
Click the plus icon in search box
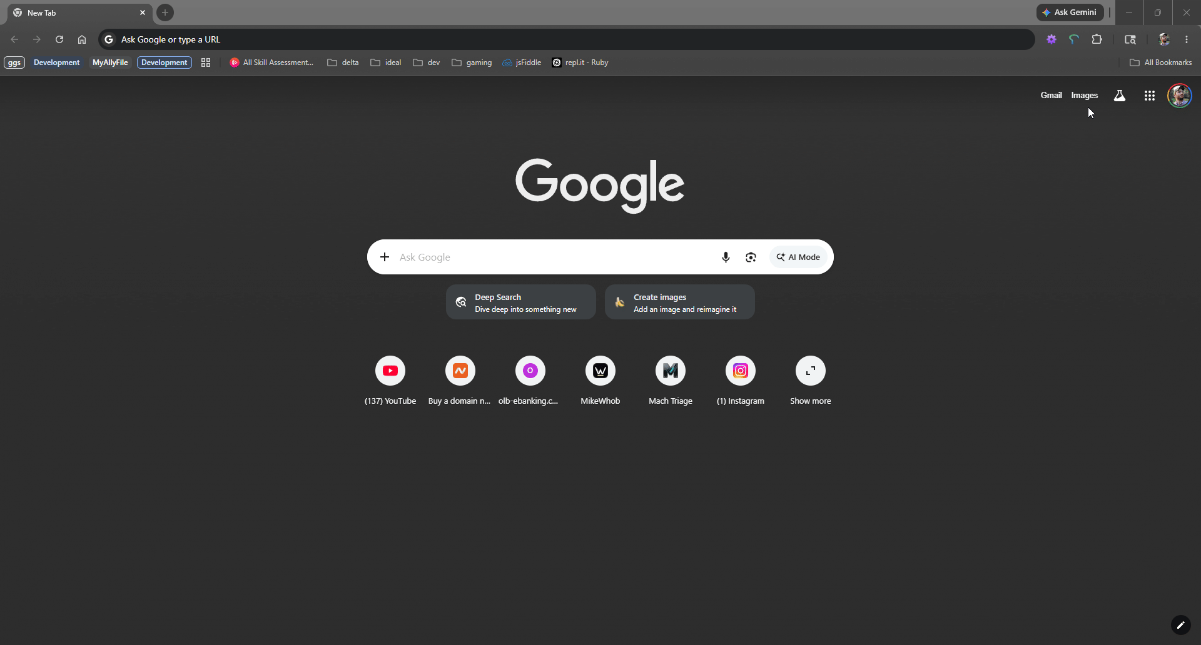pyautogui.click(x=385, y=257)
